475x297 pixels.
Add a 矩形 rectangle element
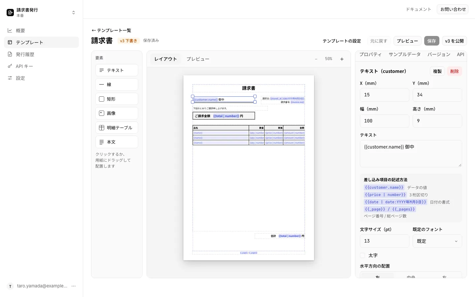pos(117,99)
